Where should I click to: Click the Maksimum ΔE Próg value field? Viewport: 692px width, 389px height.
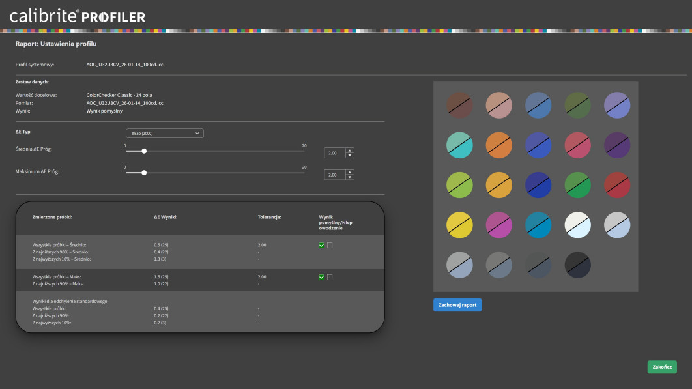[x=334, y=175]
